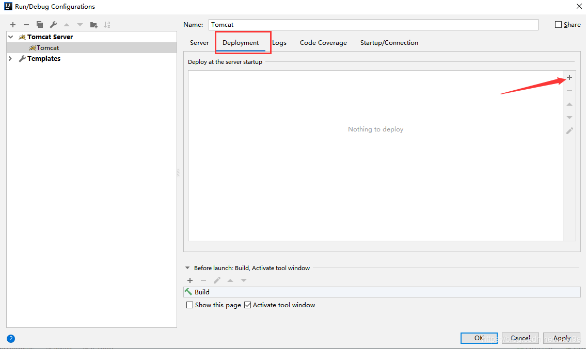Remove deployment artifact minus button
The width and height of the screenshot is (586, 349).
[569, 91]
